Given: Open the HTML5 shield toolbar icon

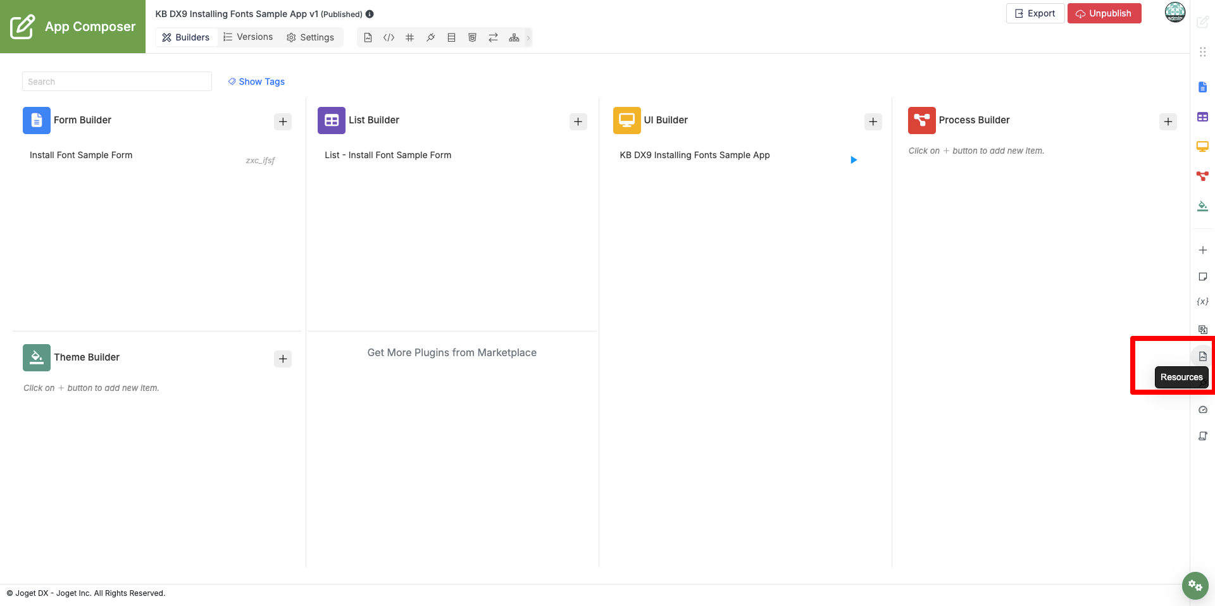Looking at the screenshot, I should (472, 37).
